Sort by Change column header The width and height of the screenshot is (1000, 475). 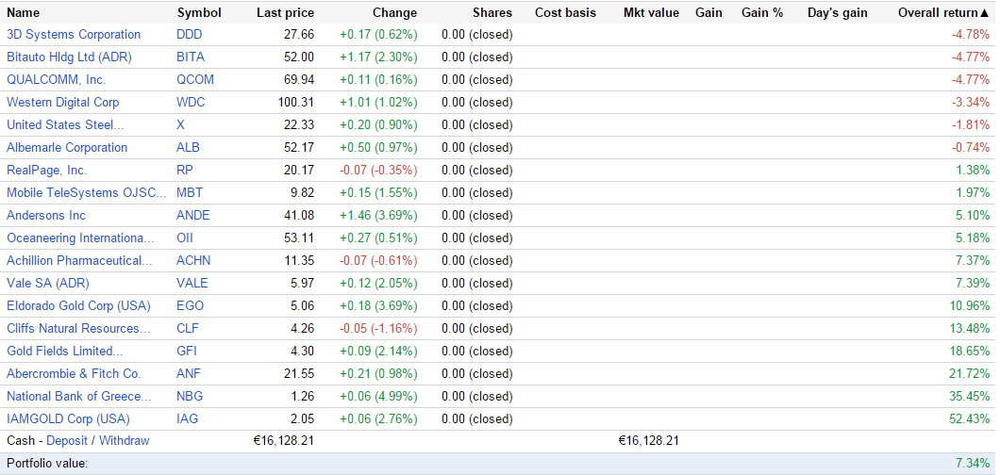[x=394, y=13]
